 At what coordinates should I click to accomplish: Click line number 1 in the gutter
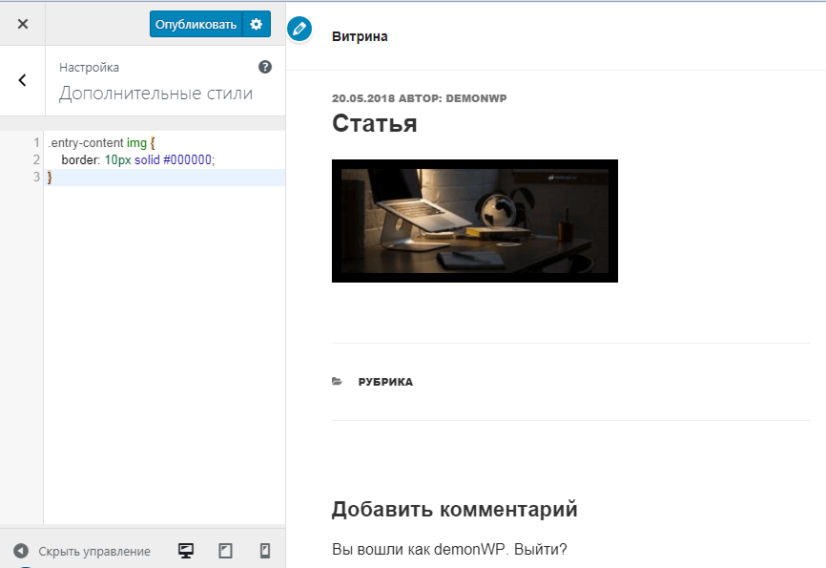click(36, 142)
